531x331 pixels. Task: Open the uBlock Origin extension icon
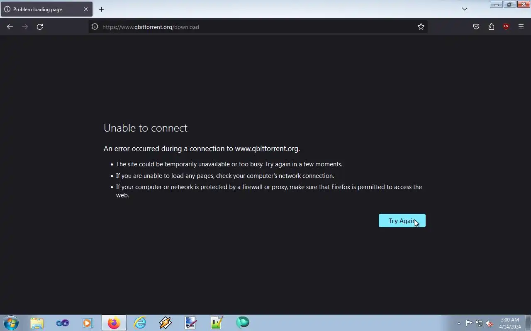[x=506, y=27]
